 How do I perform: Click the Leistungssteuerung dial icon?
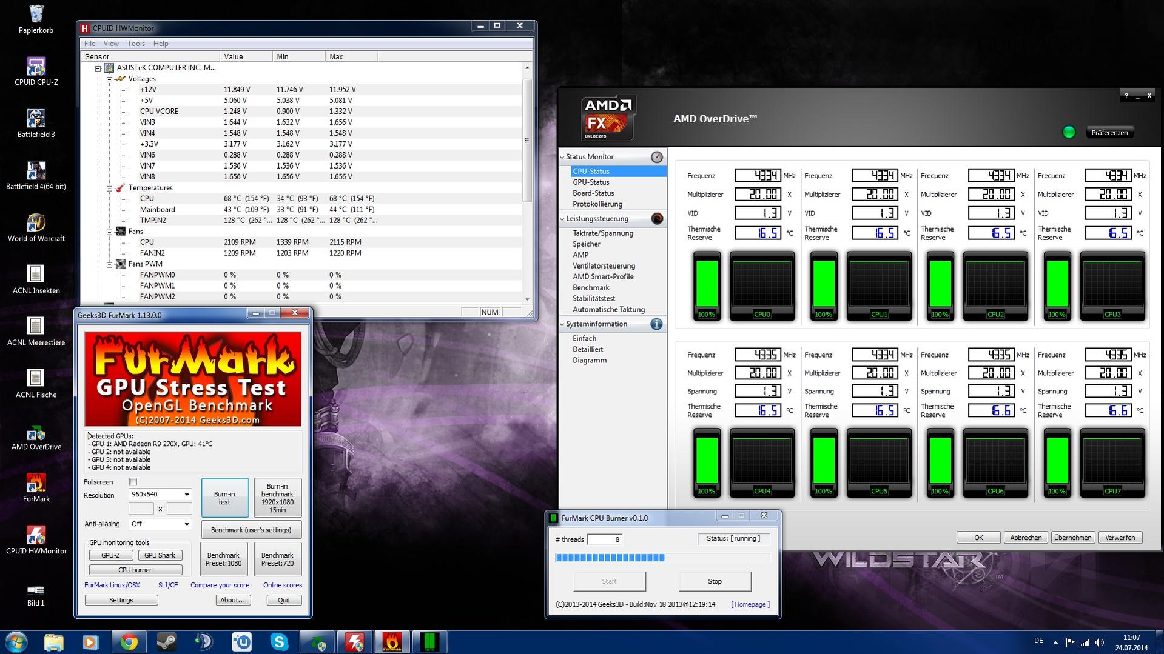click(x=657, y=219)
